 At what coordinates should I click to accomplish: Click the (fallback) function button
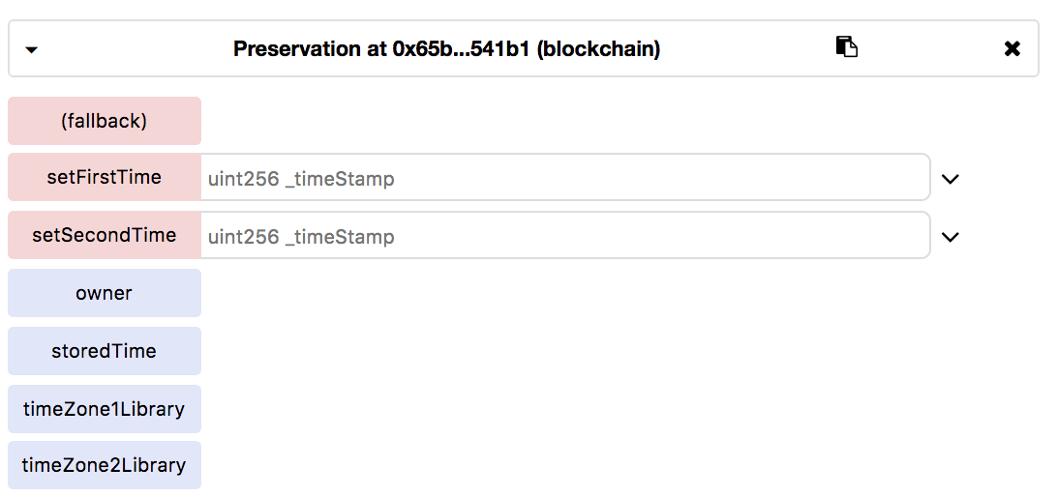pos(105,121)
